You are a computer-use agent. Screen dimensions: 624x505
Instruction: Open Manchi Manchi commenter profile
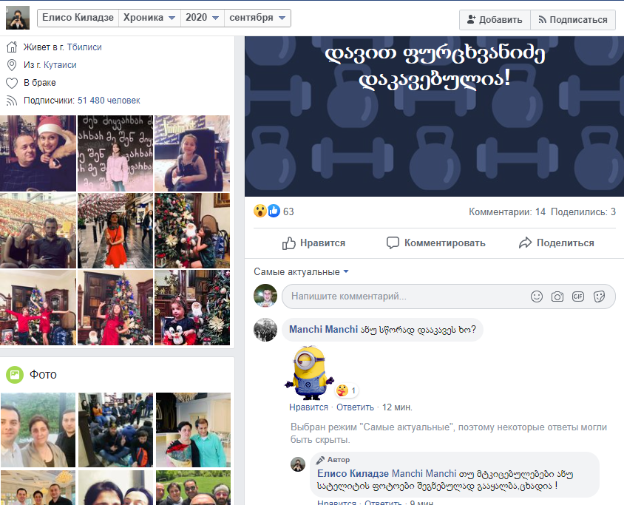point(324,330)
